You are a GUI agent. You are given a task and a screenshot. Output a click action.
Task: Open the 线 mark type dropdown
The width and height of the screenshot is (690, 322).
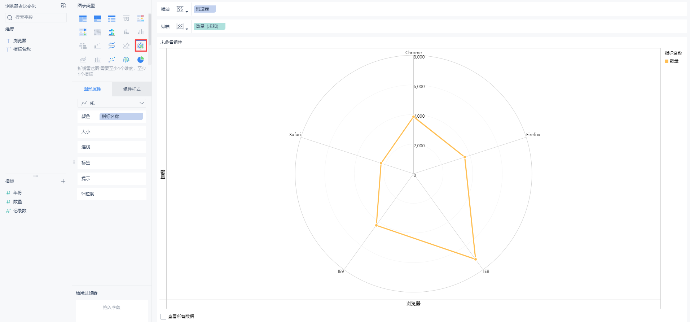[x=112, y=103]
